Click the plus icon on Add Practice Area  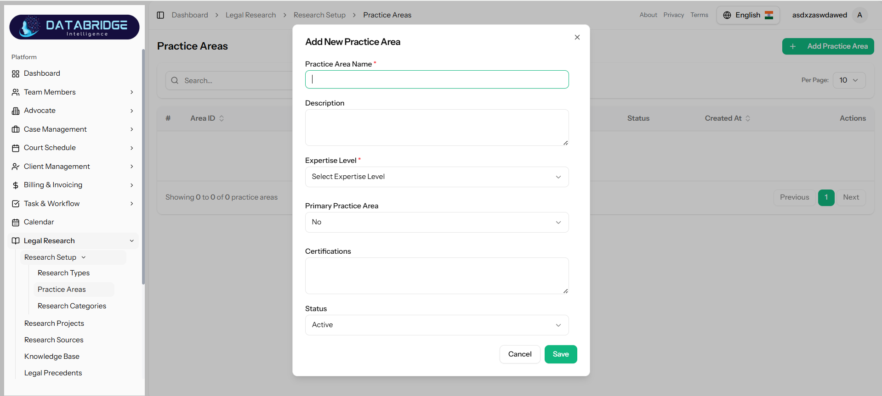(793, 46)
